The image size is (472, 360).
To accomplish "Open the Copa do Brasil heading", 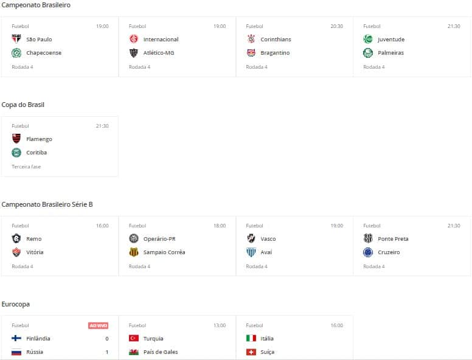I will [23, 105].
